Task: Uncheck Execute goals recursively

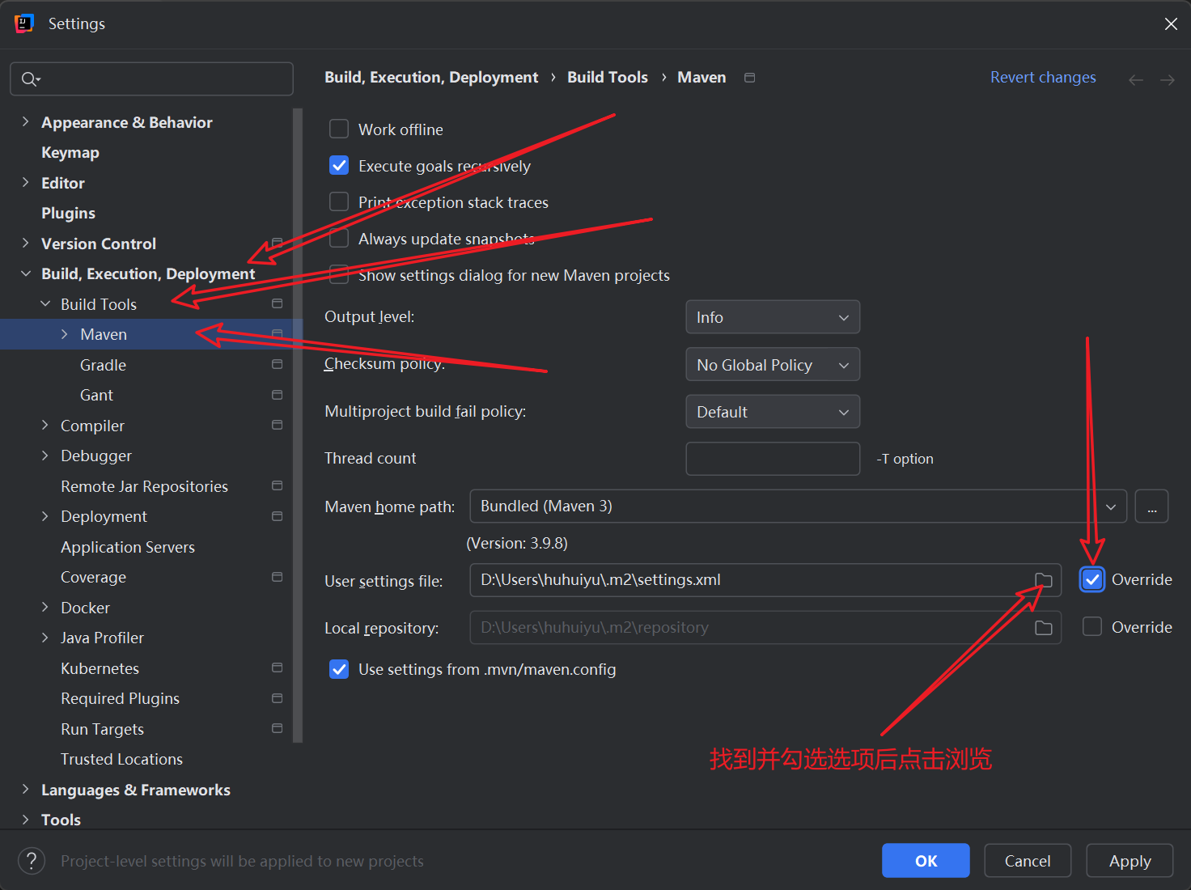Action: (x=339, y=166)
